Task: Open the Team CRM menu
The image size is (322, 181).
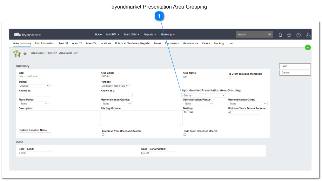Action: [x=131, y=34]
